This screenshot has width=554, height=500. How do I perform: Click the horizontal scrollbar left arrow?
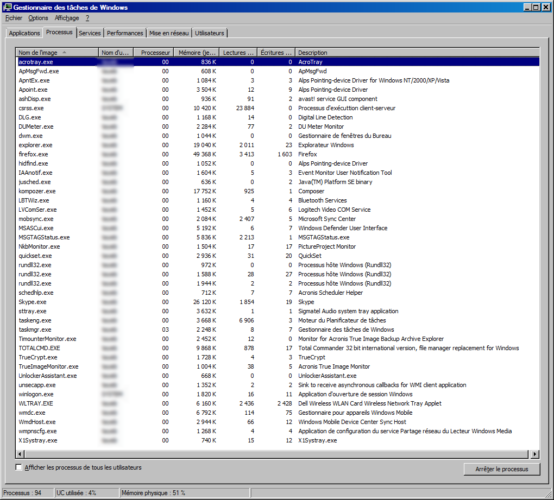coord(20,454)
